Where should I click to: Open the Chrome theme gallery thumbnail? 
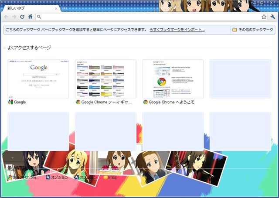[105, 79]
